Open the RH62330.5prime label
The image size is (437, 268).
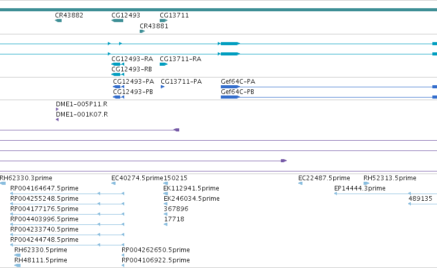(x=41, y=250)
